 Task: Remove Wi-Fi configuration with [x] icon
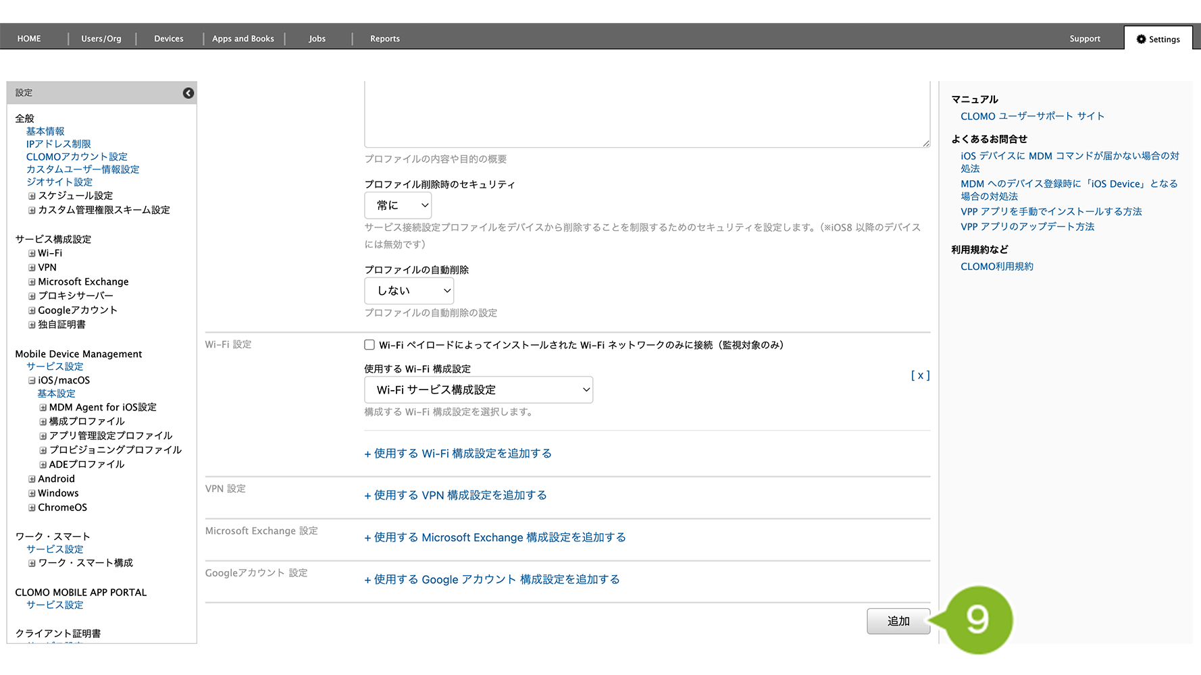click(920, 375)
